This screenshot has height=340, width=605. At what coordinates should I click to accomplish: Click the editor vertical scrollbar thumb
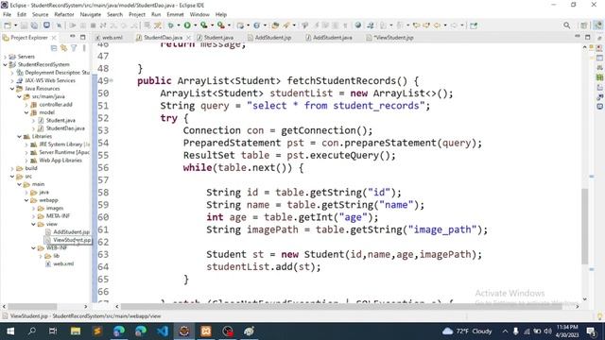pos(585,226)
